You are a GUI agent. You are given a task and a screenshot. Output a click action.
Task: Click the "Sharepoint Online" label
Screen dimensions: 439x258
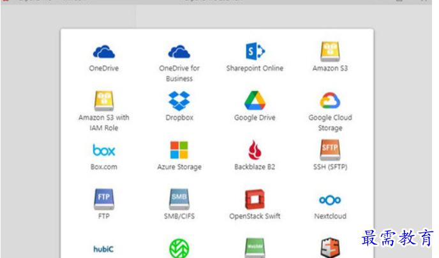[255, 68]
